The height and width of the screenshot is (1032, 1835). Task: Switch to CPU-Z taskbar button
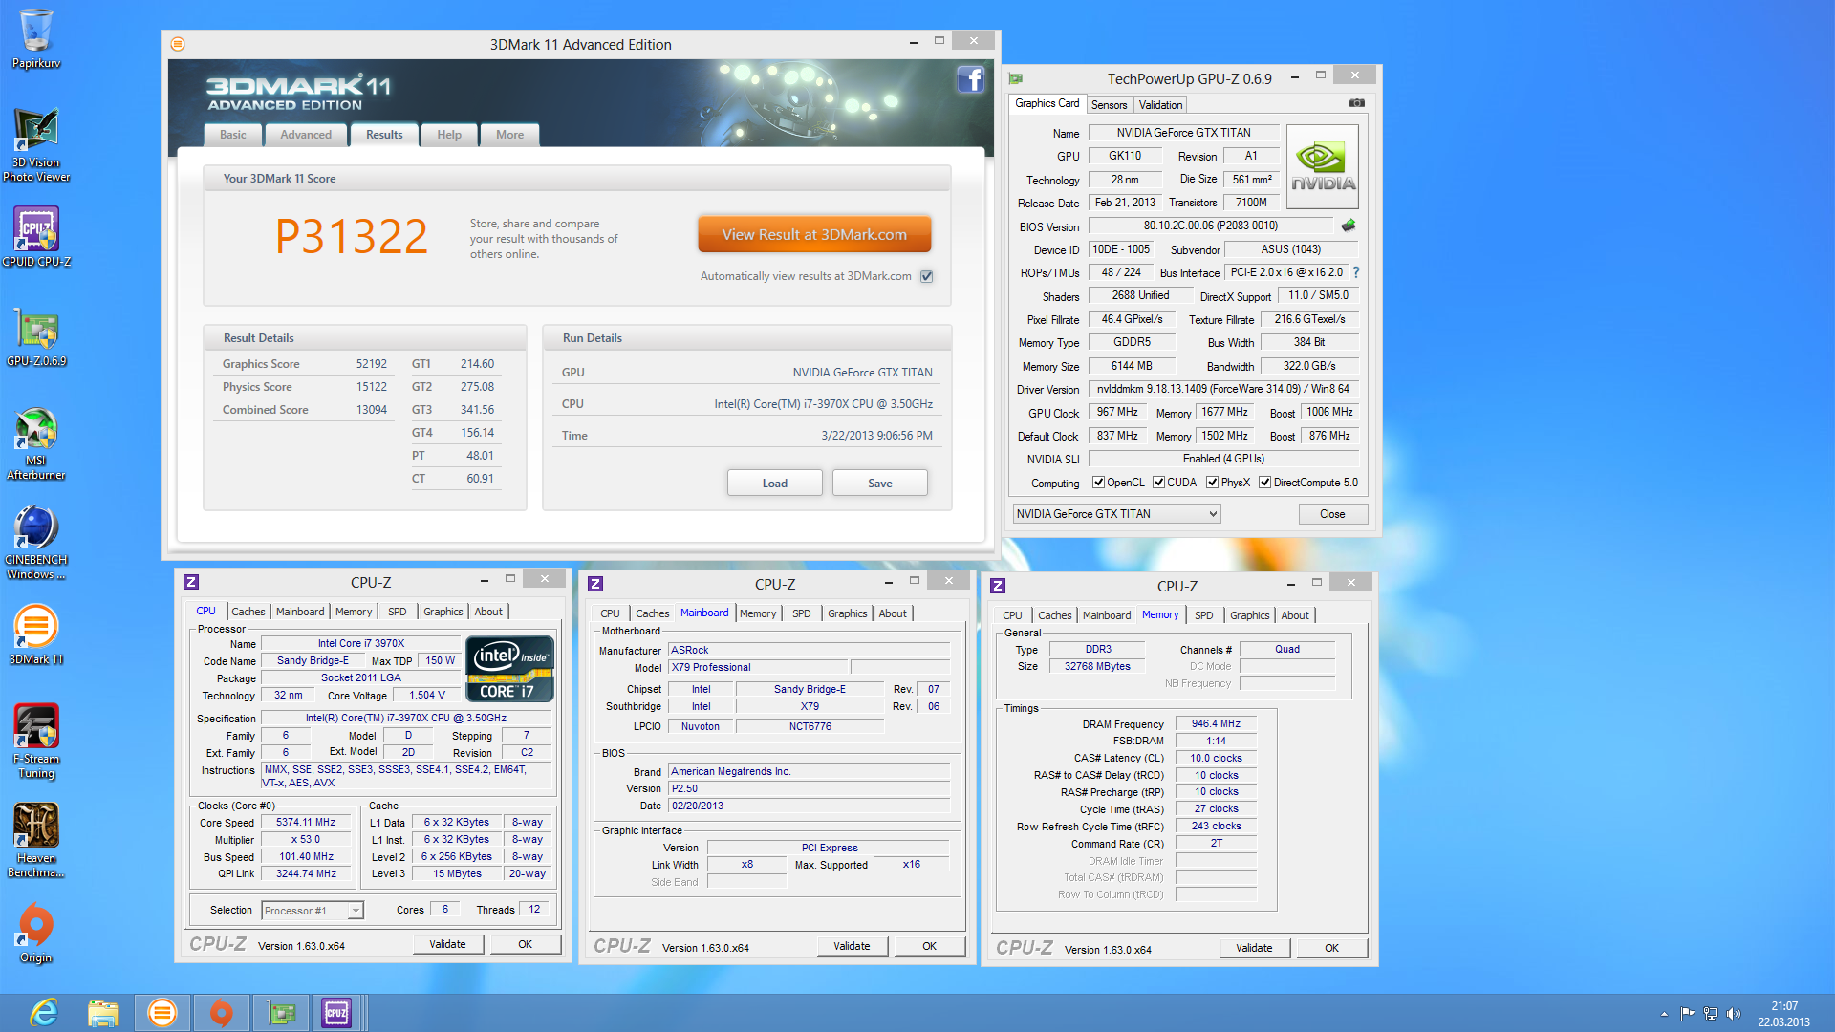click(336, 1013)
